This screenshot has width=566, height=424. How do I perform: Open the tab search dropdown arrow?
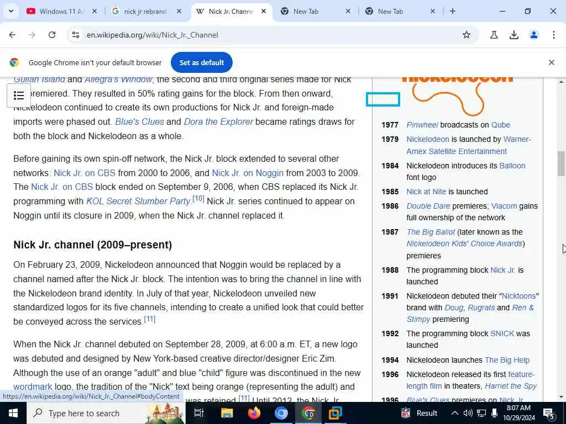pyautogui.click(x=11, y=11)
